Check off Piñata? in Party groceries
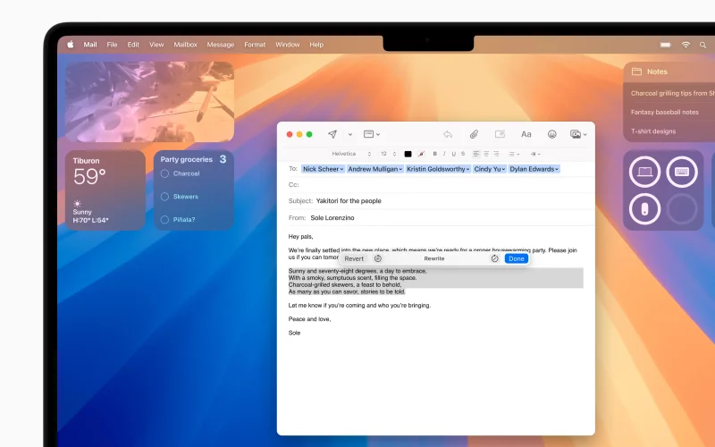The height and width of the screenshot is (447, 715). pos(164,219)
